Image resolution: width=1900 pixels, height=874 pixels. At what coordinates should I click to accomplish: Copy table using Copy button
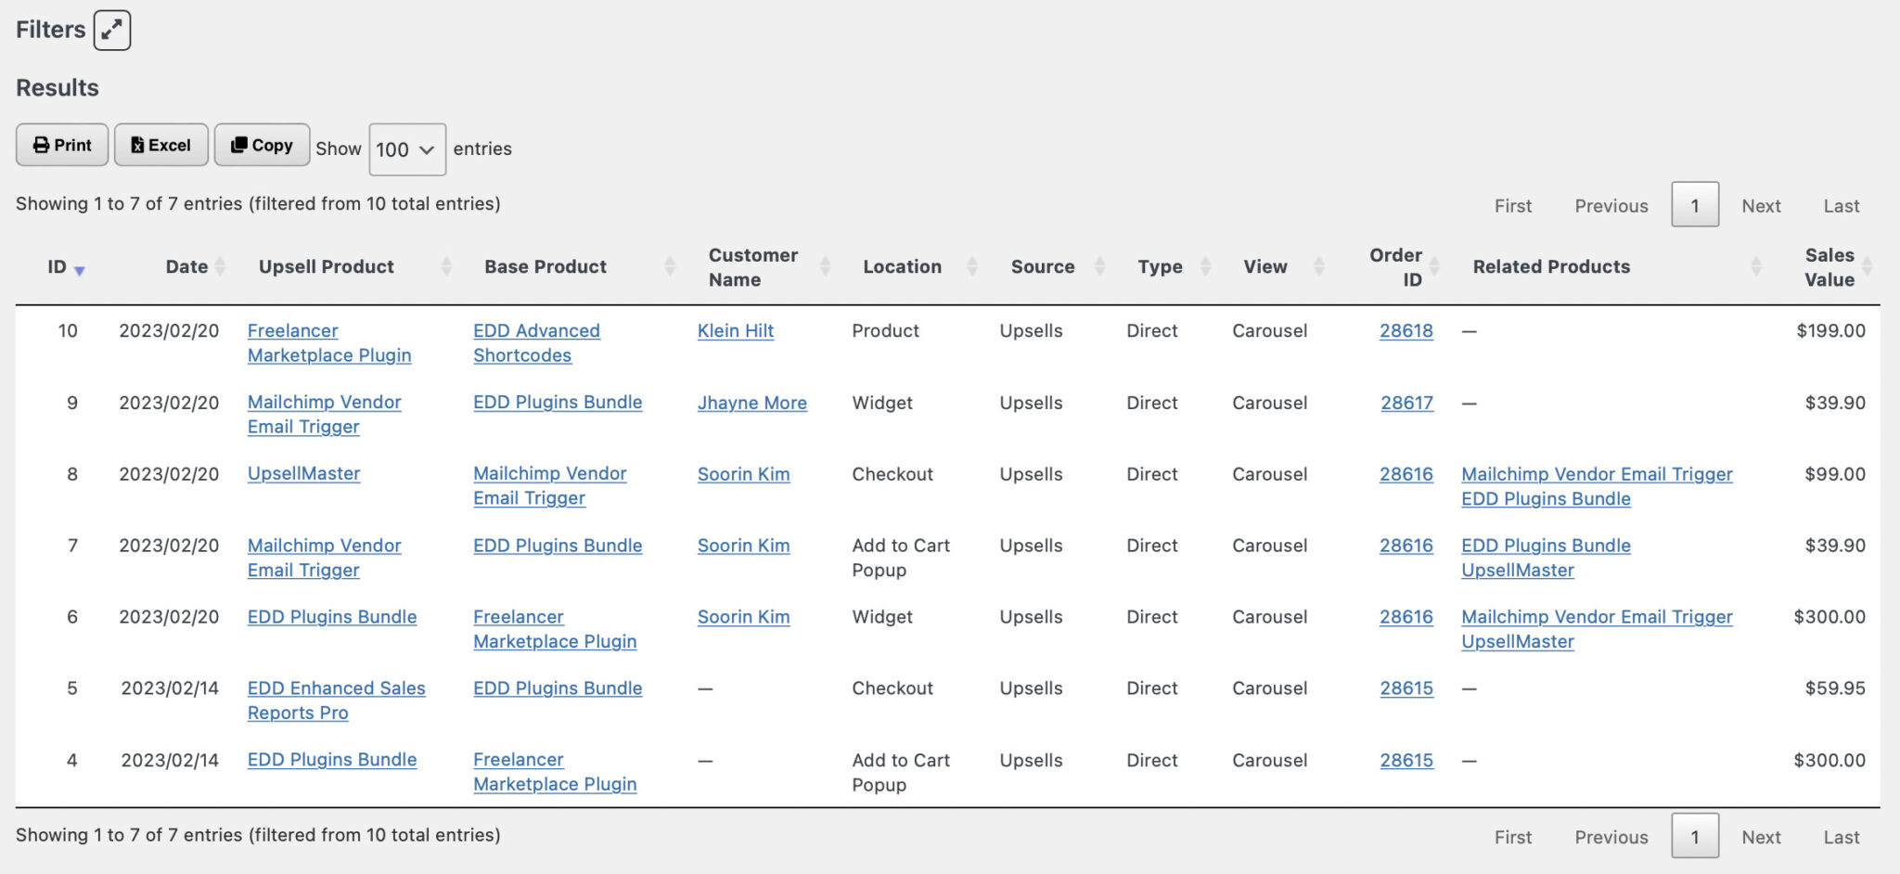[262, 145]
